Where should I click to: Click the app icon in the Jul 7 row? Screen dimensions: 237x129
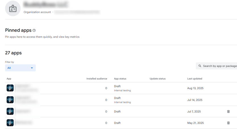coord(10,111)
